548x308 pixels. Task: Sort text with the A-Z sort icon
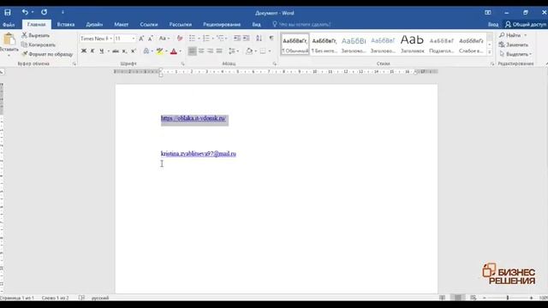click(259, 38)
